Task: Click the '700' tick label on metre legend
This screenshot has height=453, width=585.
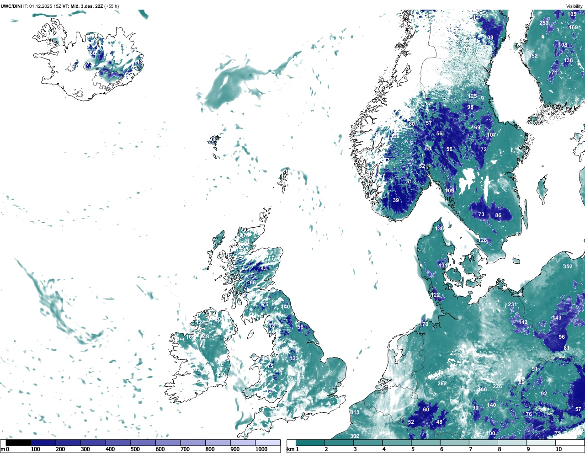Action: pyautogui.click(x=185, y=449)
